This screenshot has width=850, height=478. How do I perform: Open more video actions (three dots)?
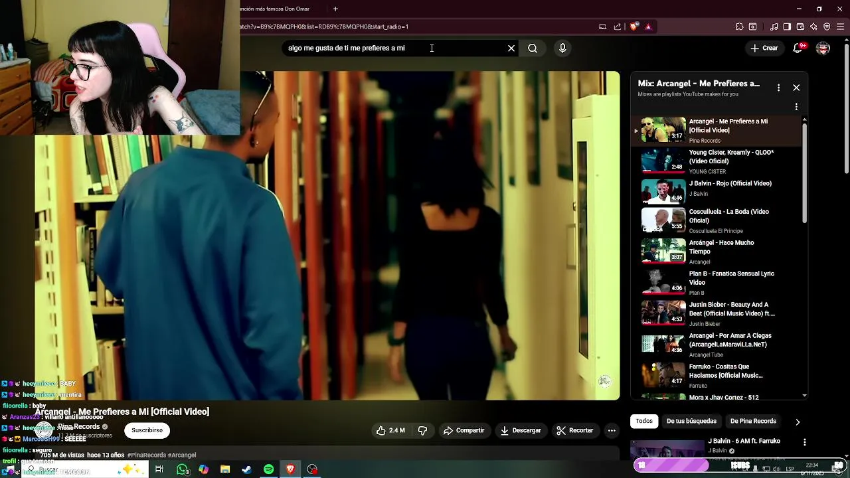[612, 430]
